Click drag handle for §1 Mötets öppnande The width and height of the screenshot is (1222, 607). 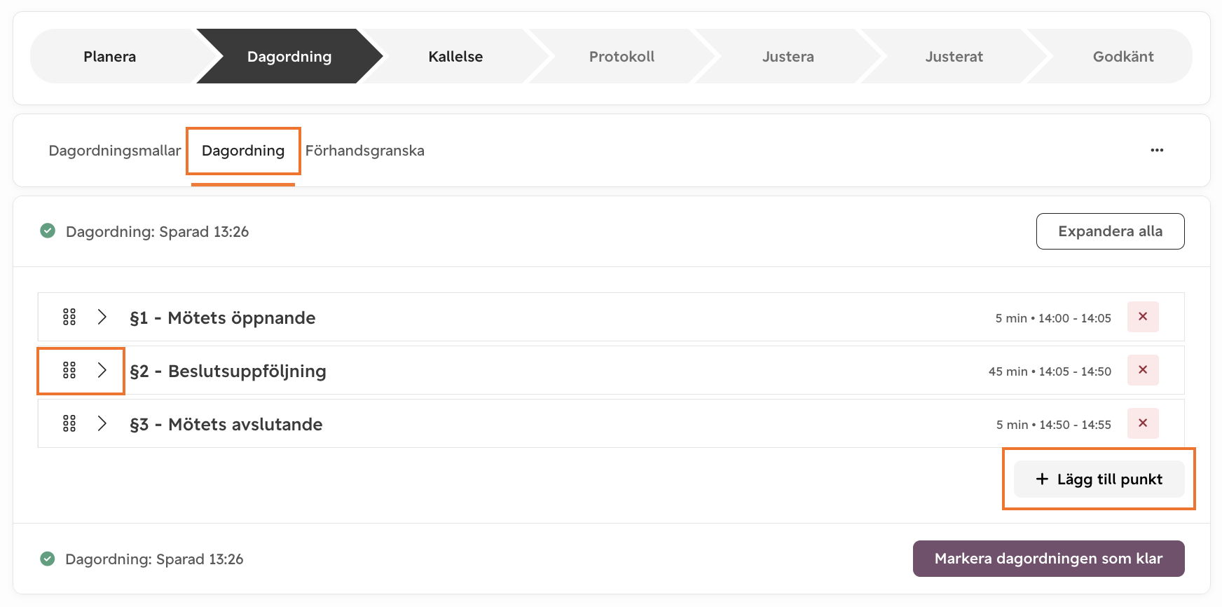click(69, 317)
